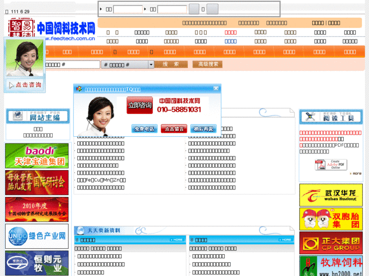Click the red 立即咨询 button
Screen dimensions: 369x276
(140, 105)
